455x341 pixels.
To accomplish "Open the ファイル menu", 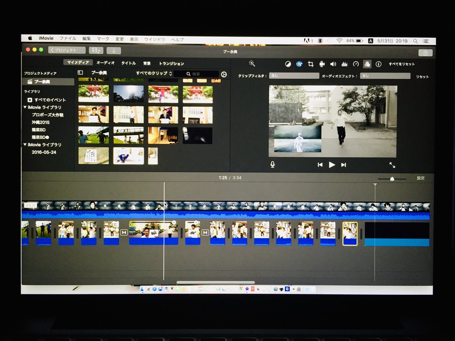I will [x=68, y=39].
